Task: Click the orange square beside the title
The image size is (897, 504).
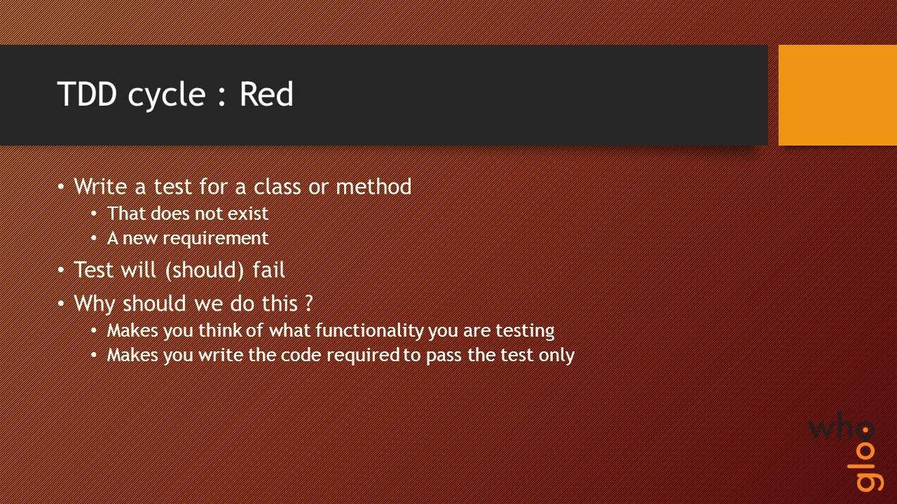Action: tap(837, 95)
